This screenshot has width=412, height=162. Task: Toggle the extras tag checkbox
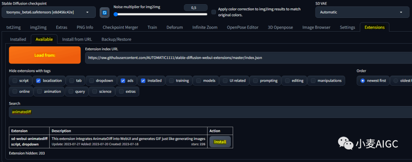coord(121,92)
